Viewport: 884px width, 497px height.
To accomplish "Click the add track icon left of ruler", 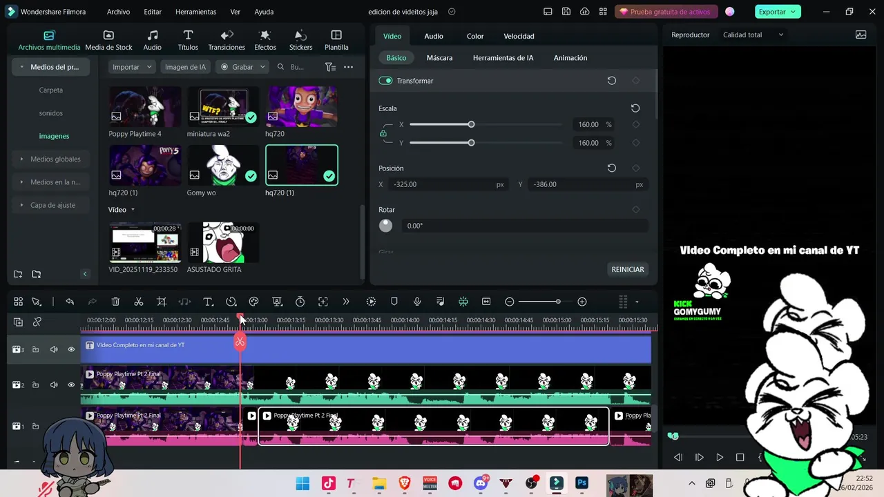I will (x=18, y=322).
